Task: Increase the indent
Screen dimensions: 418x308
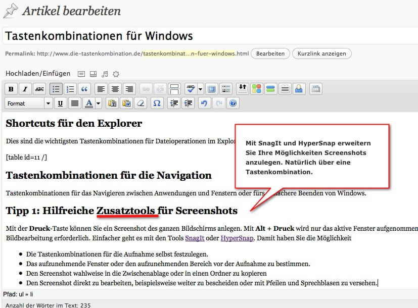Action: [x=188, y=104]
